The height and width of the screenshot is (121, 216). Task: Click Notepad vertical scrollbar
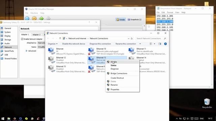pyautogui.click(x=212, y=50)
